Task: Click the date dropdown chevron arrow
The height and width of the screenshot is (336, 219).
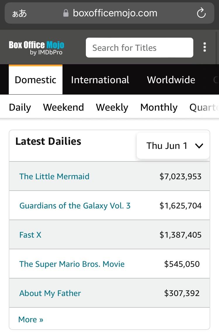Action: [199, 146]
